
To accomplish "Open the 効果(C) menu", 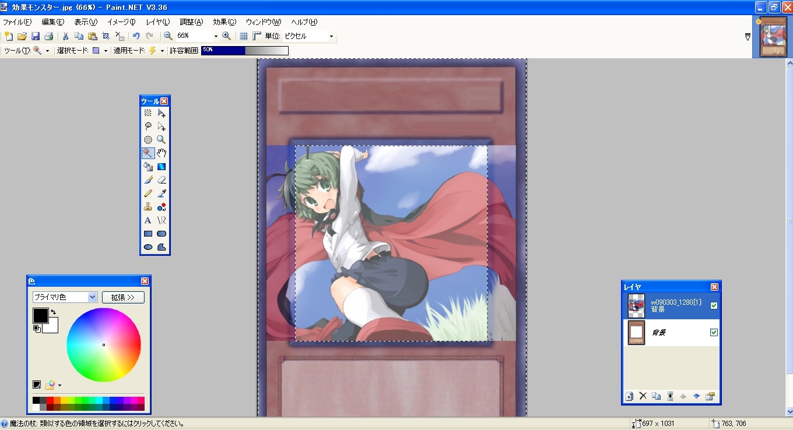I will tap(224, 22).
